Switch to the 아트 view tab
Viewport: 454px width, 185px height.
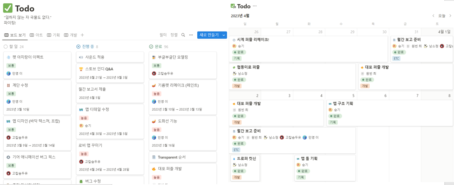point(36,35)
